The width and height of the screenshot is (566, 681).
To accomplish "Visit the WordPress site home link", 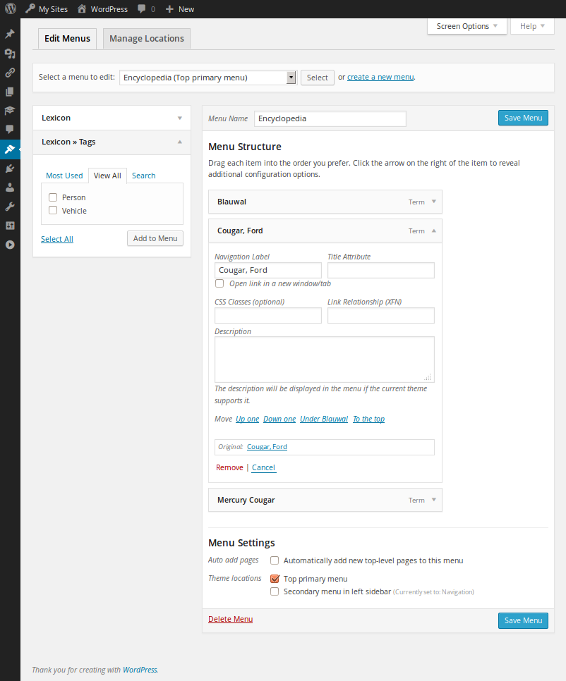I will coord(102,9).
